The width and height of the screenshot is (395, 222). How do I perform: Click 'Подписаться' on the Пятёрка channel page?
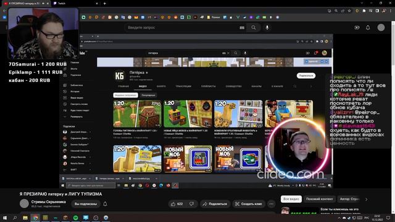[306, 75]
